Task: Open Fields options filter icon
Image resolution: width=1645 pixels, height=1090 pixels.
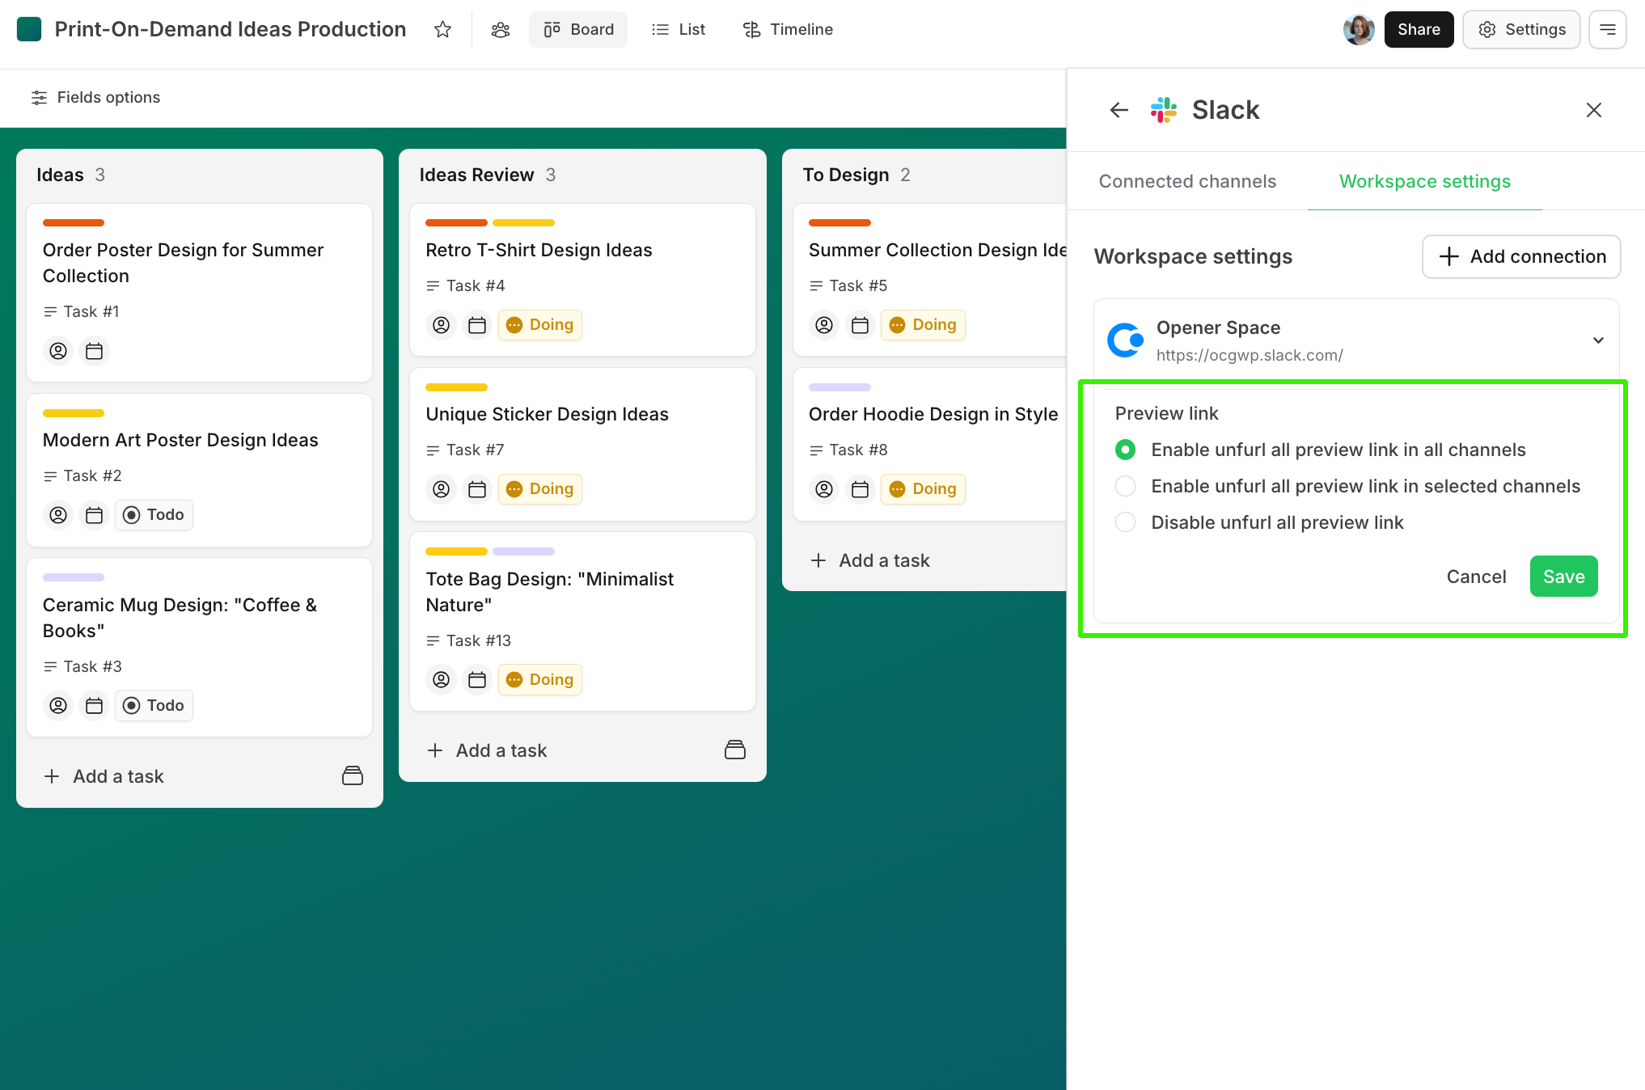Action: [x=39, y=98]
